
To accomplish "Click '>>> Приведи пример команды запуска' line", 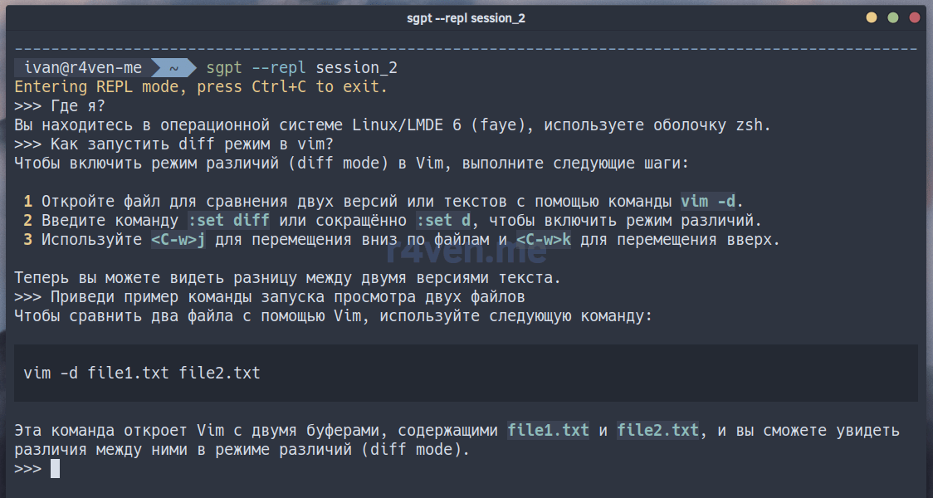I will click(270, 297).
